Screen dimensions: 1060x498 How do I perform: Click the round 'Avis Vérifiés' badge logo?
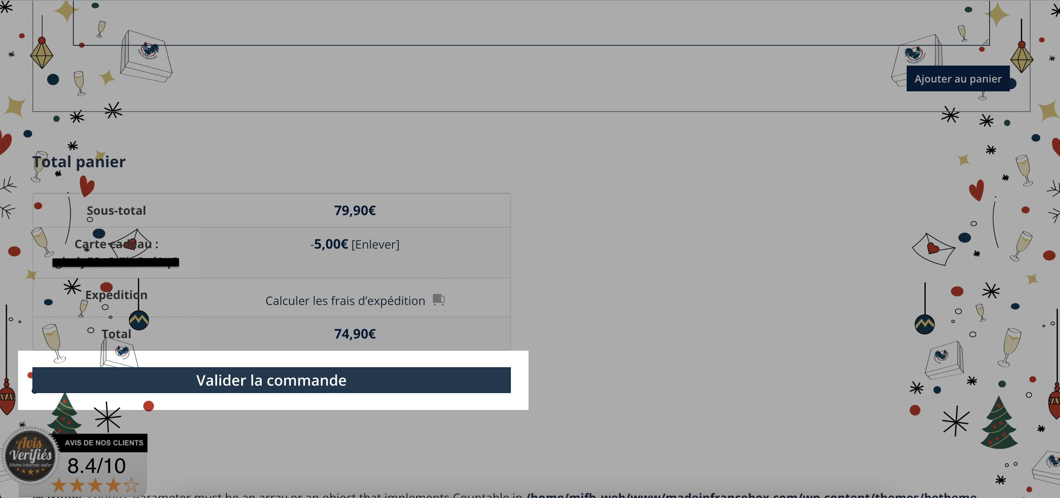pos(30,455)
